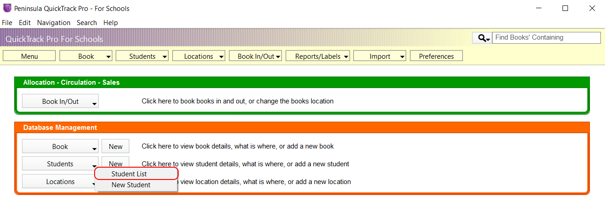605x200 pixels.
Task: Click Book In/Out in the Allocation panel
Action: pos(60,101)
